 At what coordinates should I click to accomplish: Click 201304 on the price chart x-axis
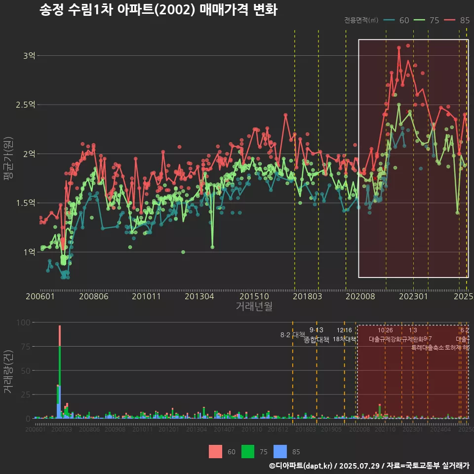(199, 296)
